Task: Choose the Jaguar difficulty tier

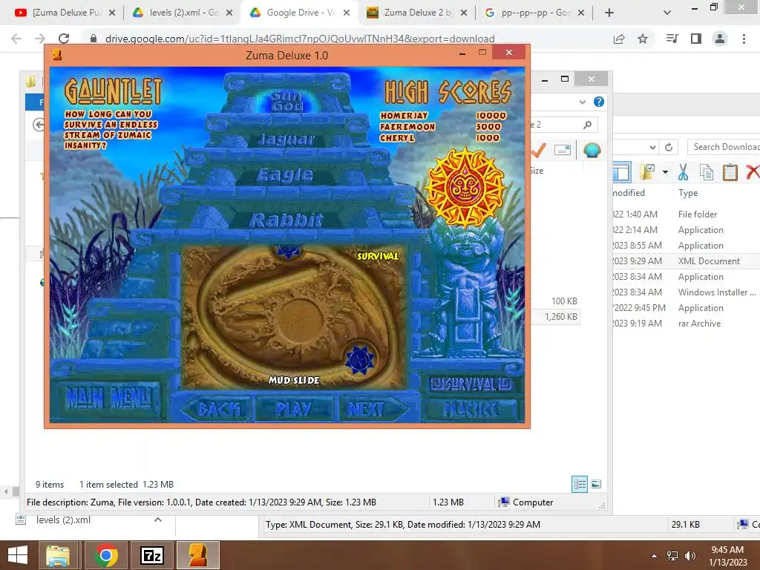Action: (x=286, y=140)
